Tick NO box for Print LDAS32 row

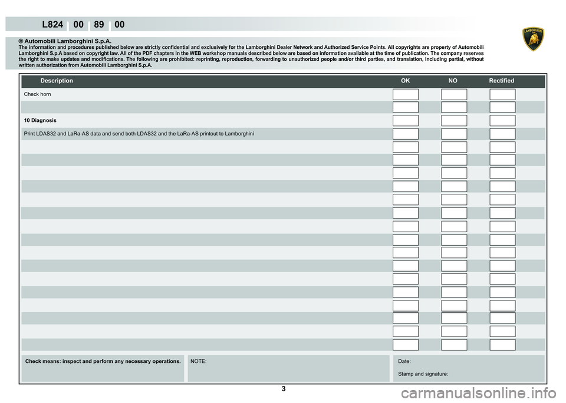coord(454,134)
